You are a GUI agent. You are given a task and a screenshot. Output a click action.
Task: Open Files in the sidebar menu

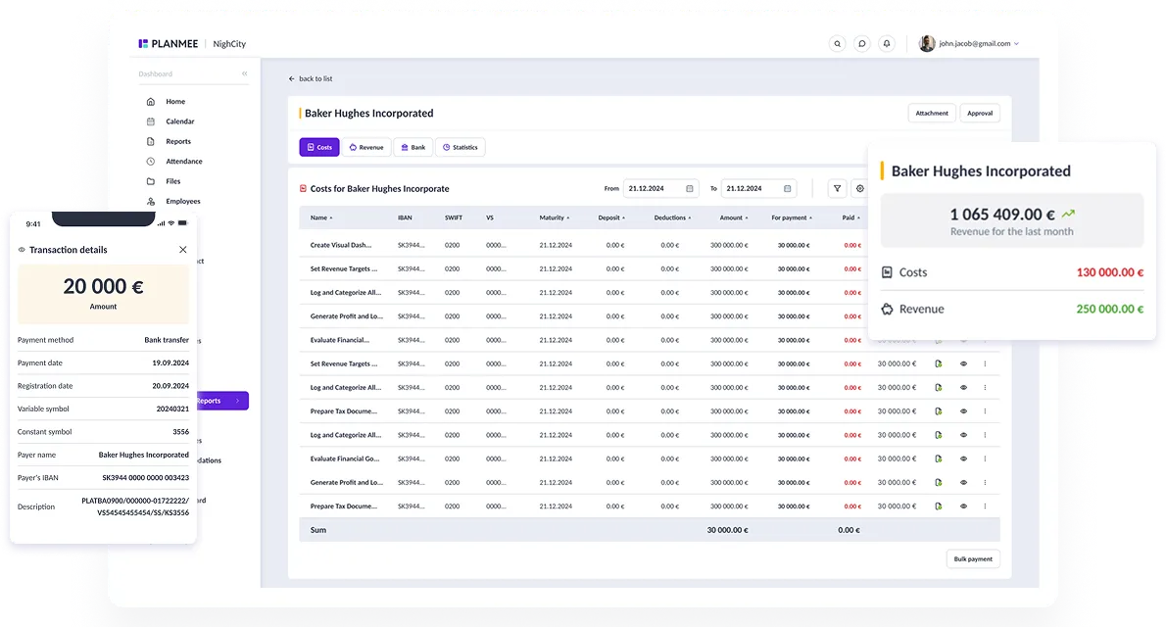(173, 181)
